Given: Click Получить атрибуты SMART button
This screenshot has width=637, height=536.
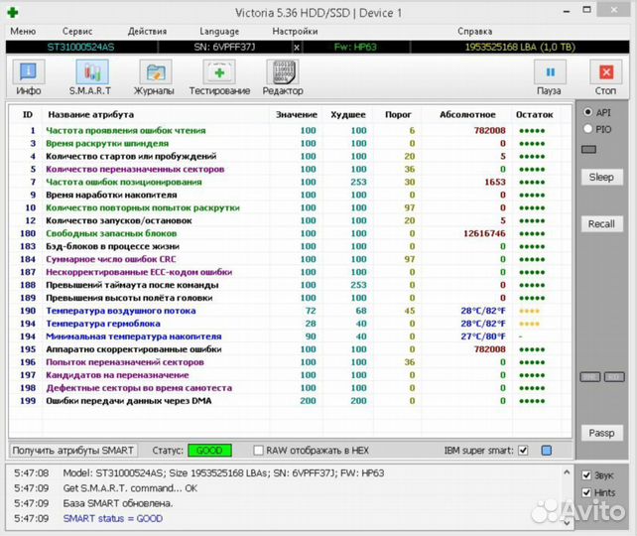Looking at the screenshot, I should pyautogui.click(x=73, y=451).
